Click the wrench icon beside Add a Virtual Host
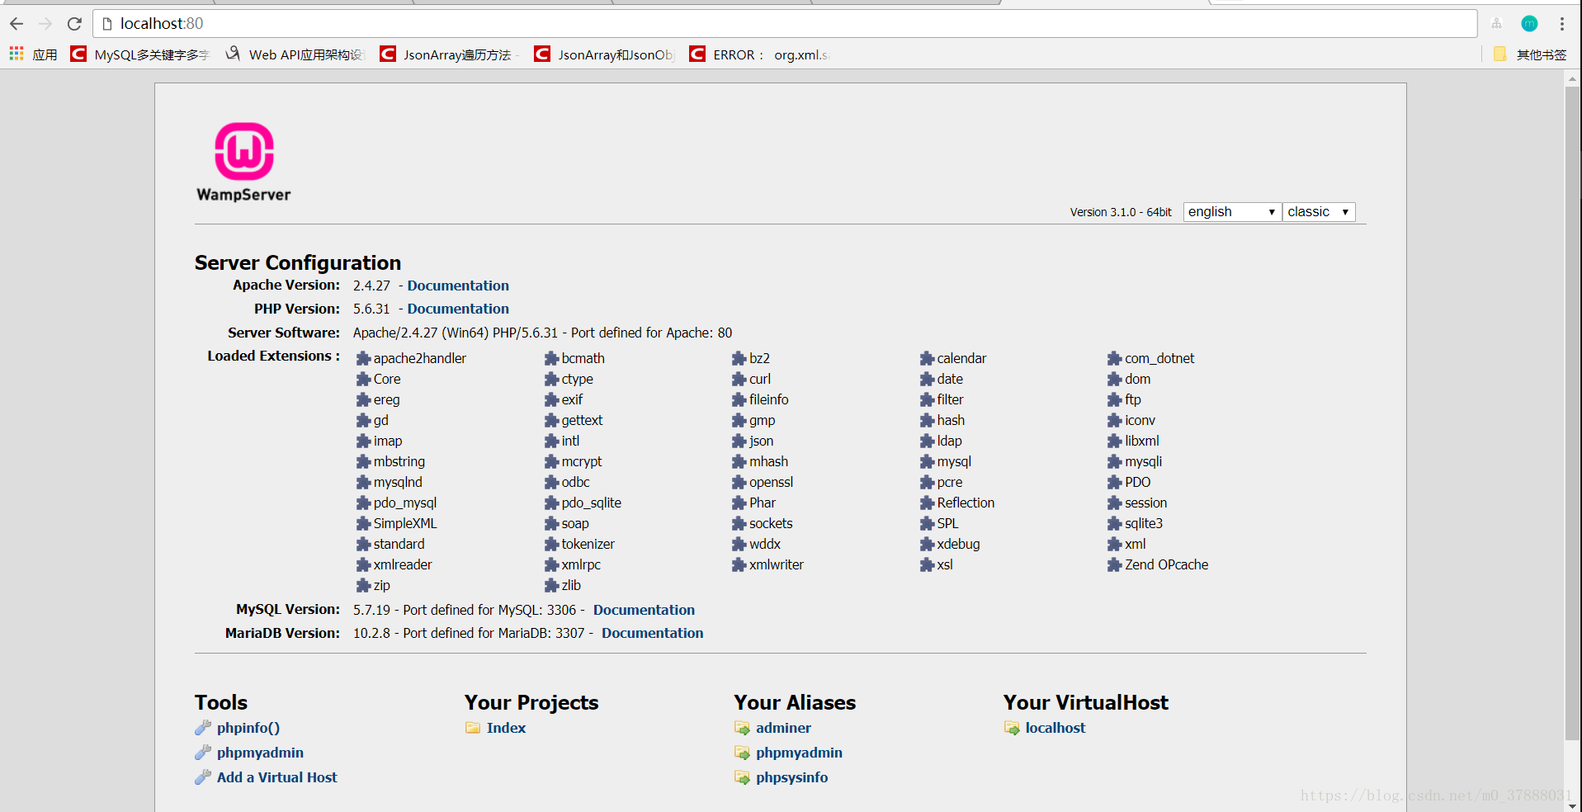Screen dimensions: 1582x812 (x=203, y=777)
